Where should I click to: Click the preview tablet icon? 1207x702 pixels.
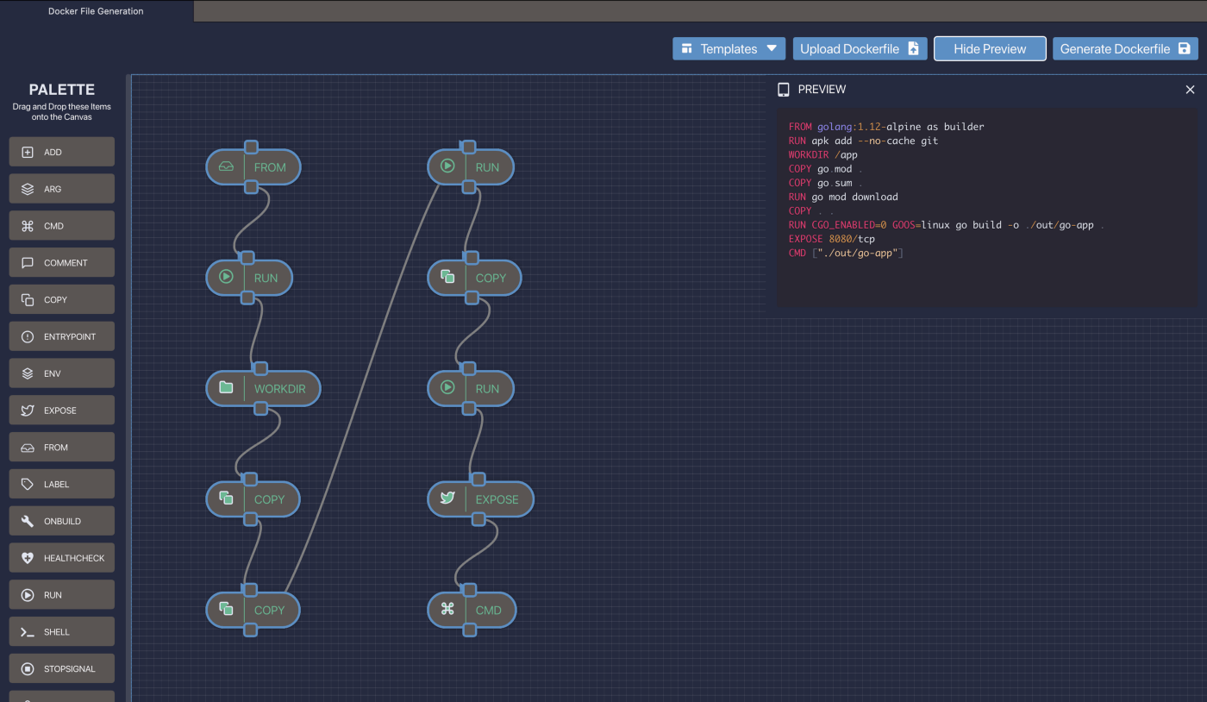click(x=784, y=90)
